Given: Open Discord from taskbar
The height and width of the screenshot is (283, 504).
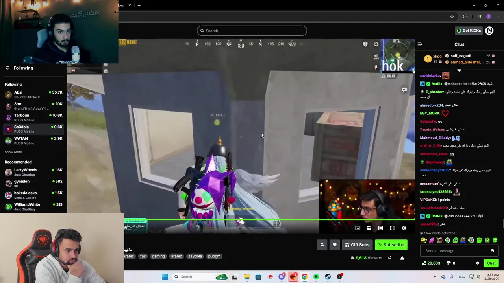Looking at the screenshot, I should [282, 277].
